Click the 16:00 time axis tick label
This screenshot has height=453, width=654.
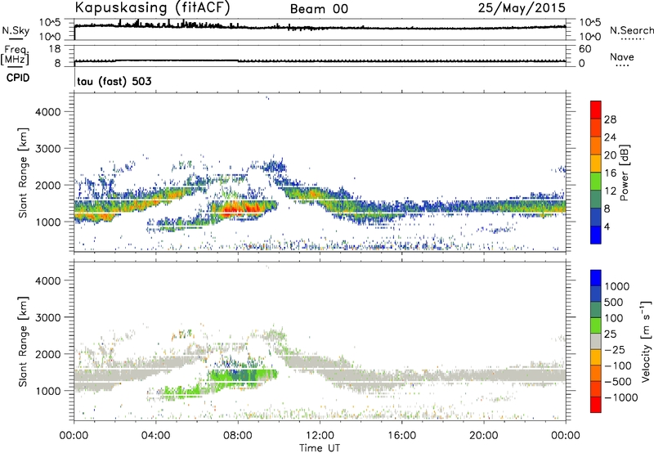[x=401, y=436]
